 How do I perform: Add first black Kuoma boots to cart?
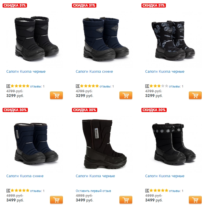[x=56, y=96]
